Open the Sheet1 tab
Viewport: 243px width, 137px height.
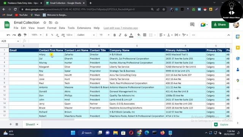[x=32, y=124]
